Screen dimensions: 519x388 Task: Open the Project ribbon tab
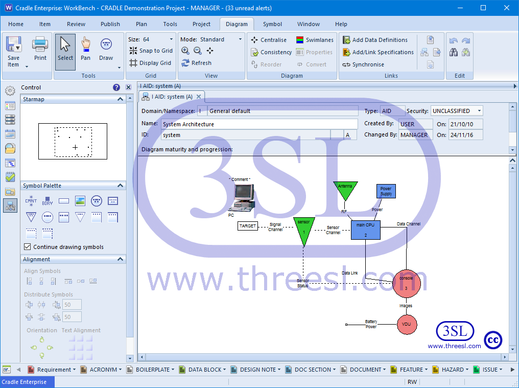[202, 24]
